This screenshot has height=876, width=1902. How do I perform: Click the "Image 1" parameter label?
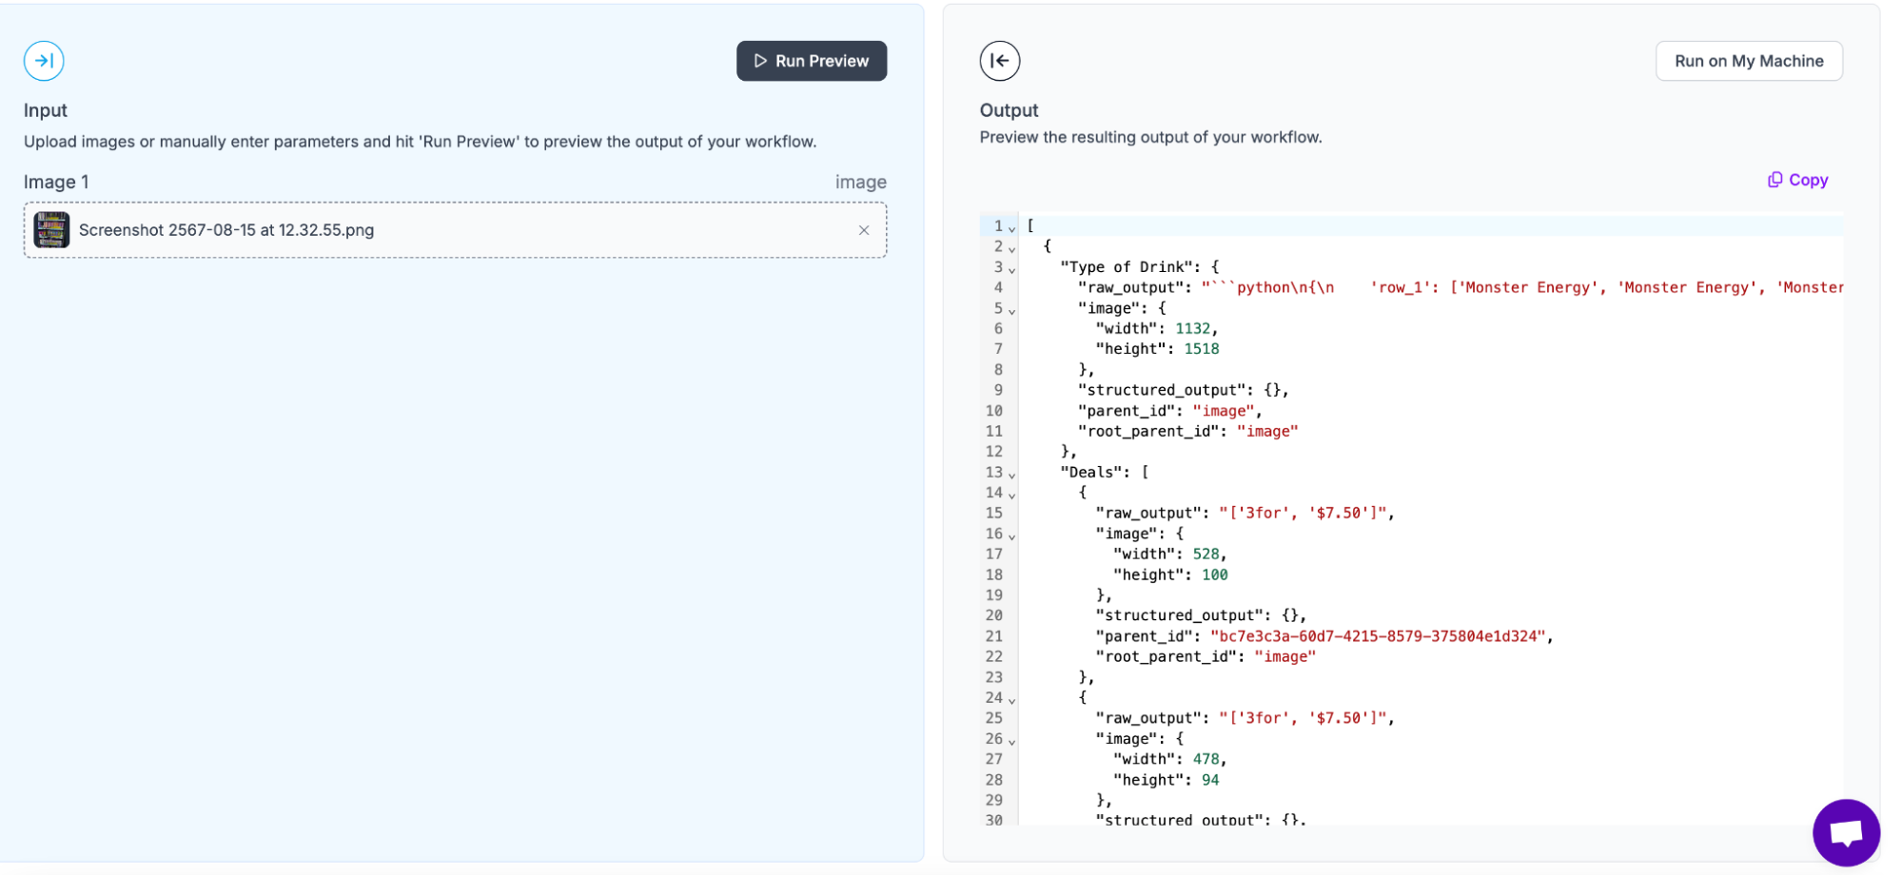(x=56, y=182)
